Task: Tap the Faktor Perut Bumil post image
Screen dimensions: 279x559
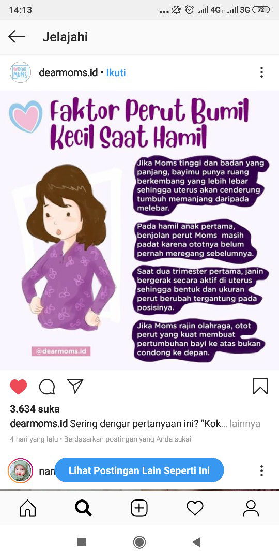Action: [139, 230]
